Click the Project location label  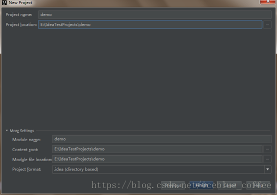(21, 24)
